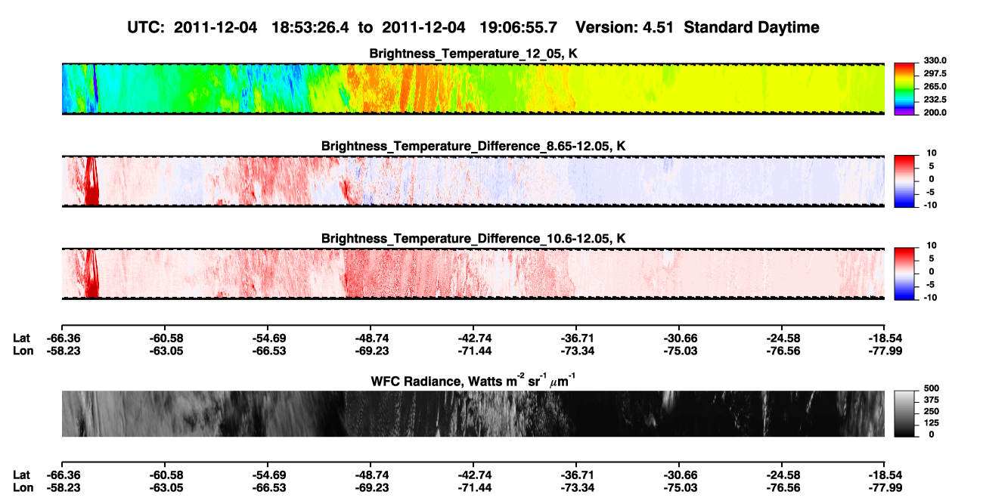This screenshot has height=504, width=983.
Task: Select the Brightness Temperature 12_05 image strip
Action: pos(473,88)
